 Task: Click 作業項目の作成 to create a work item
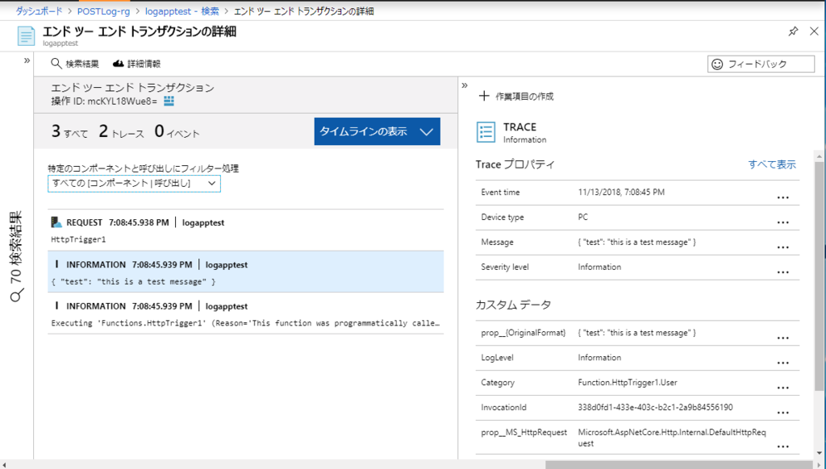pos(515,97)
